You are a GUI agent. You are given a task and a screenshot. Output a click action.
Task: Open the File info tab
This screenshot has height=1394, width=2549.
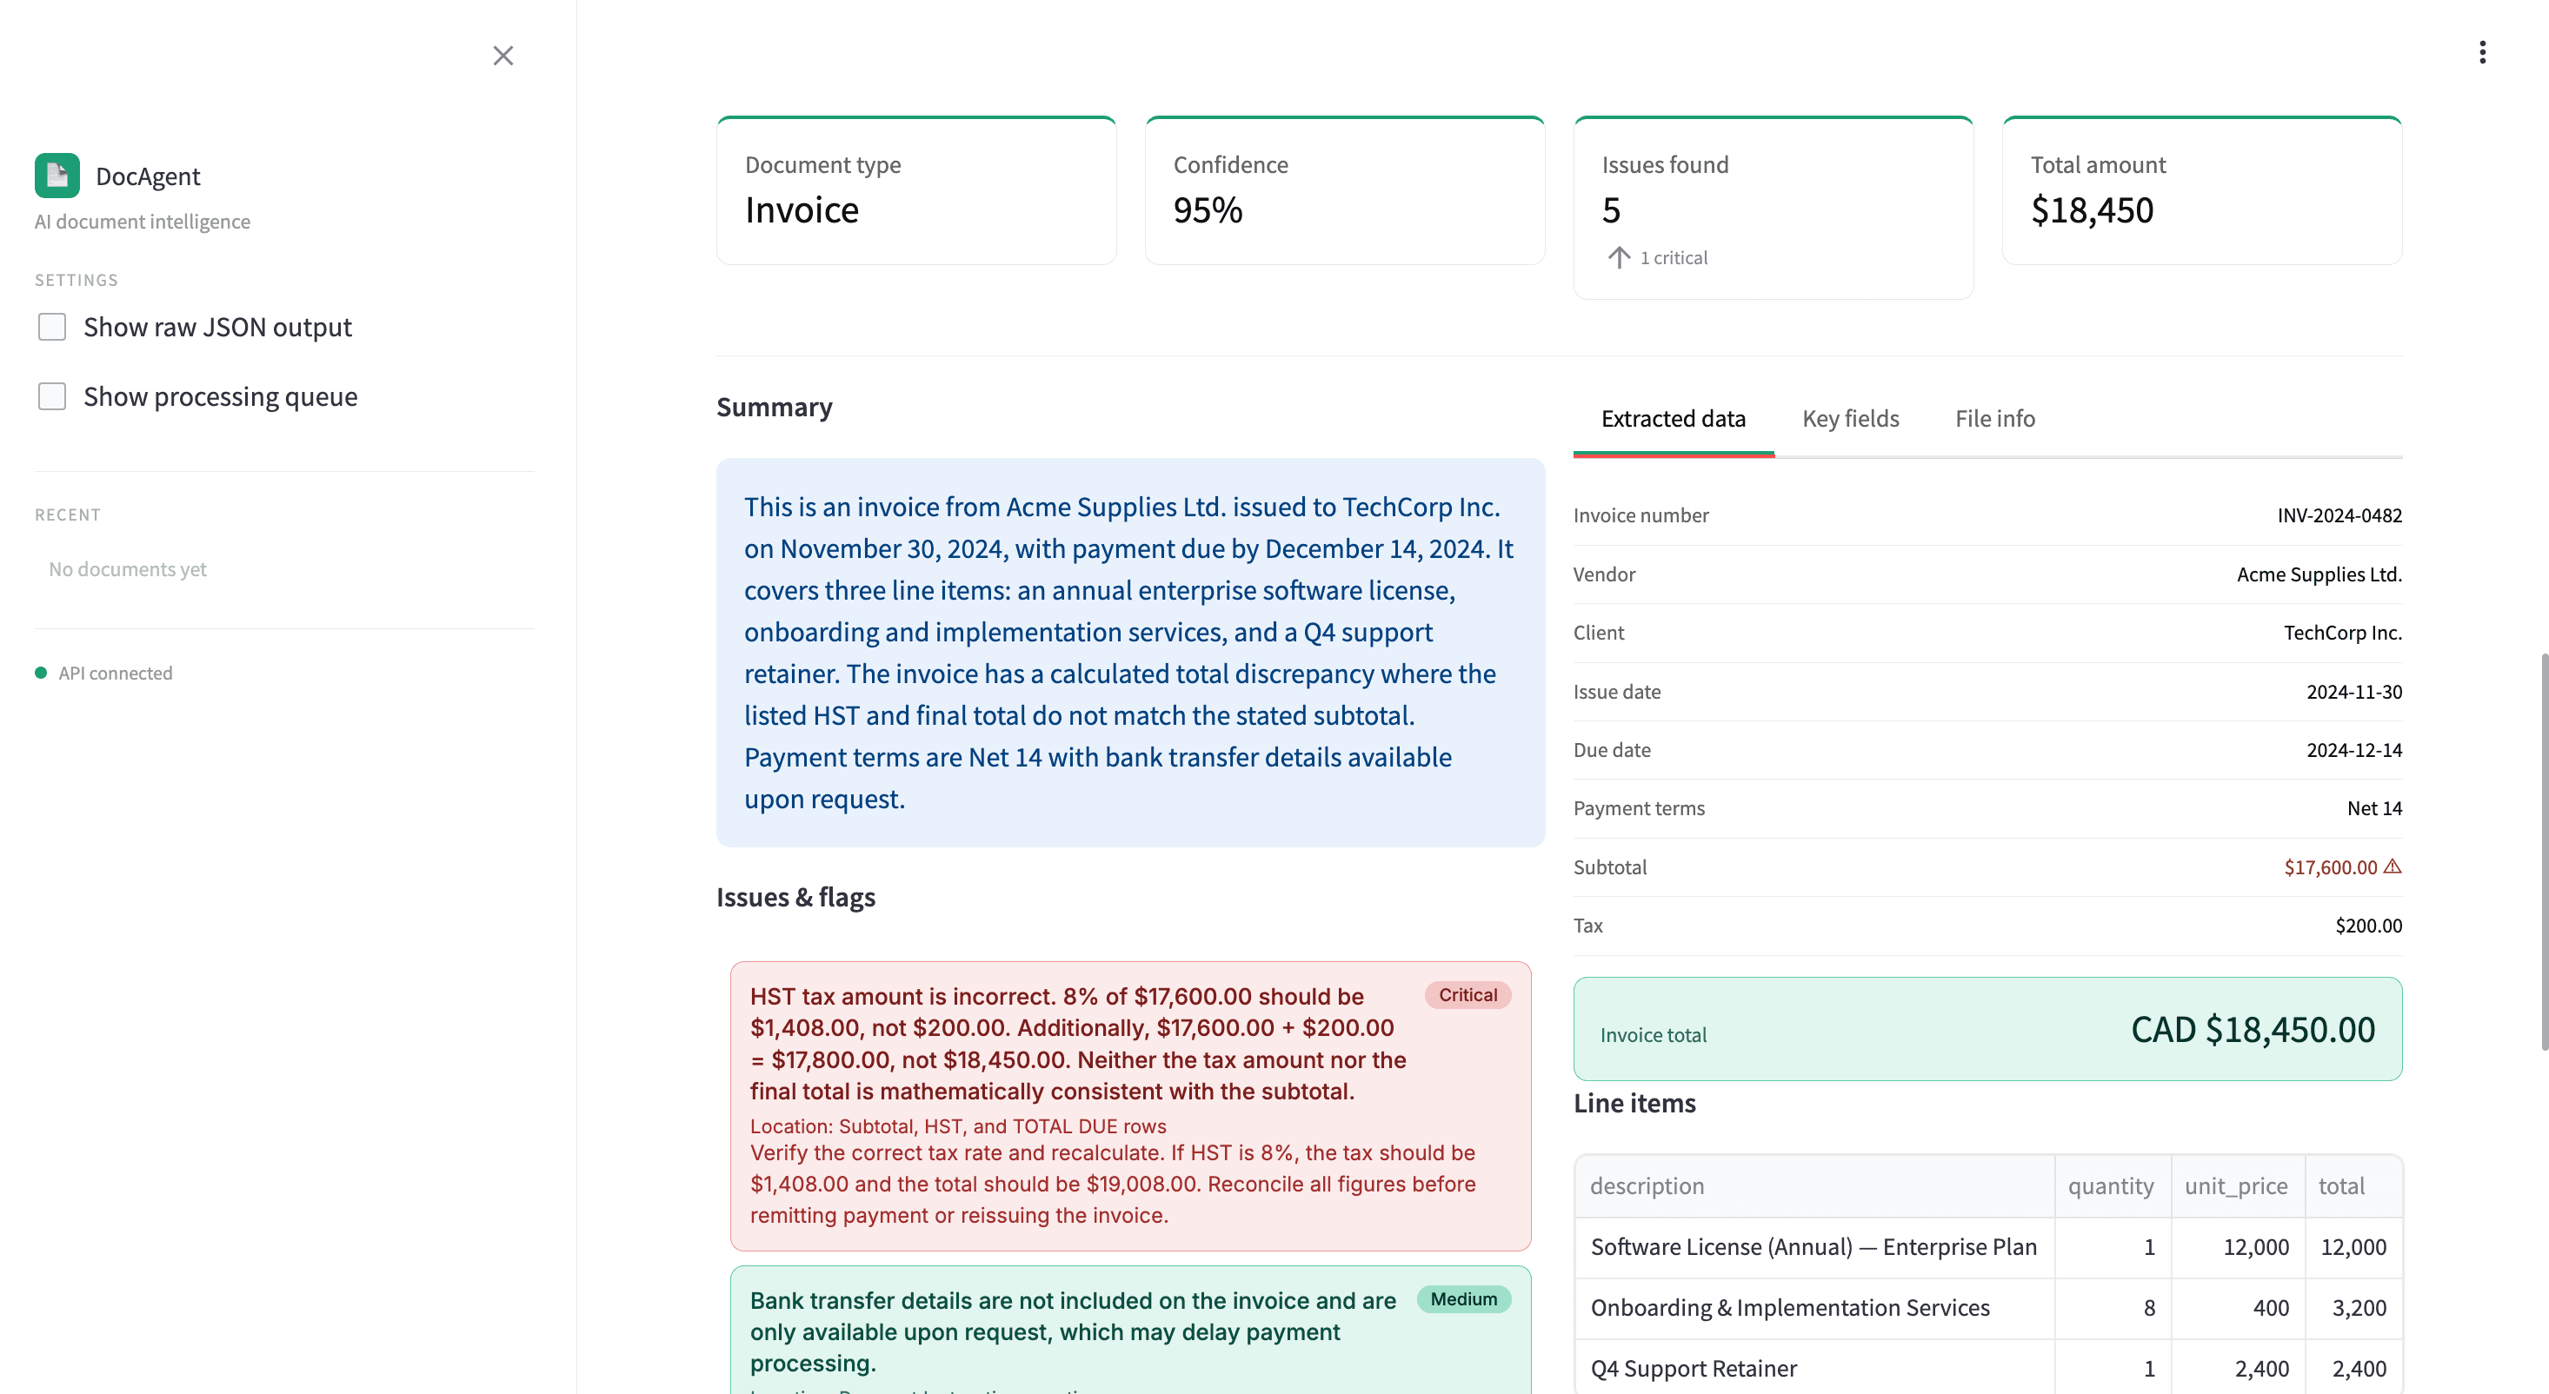pyautogui.click(x=1995, y=419)
